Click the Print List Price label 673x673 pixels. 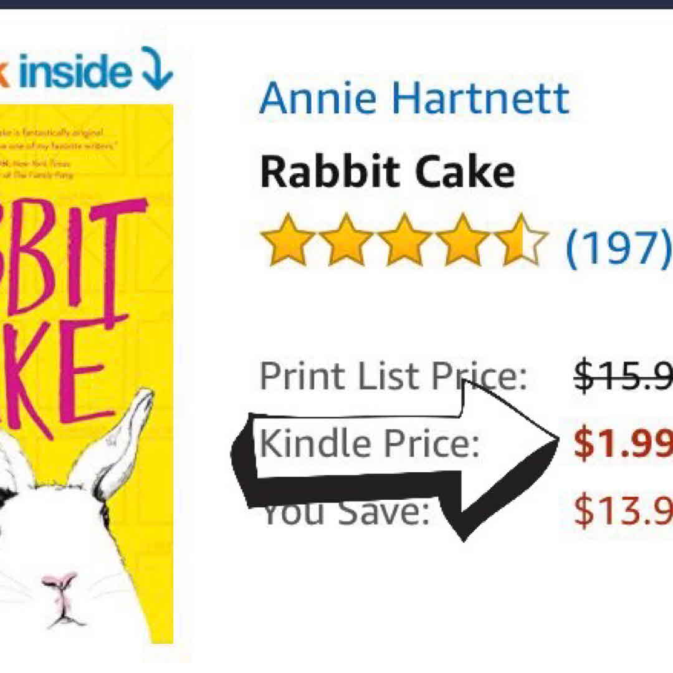pos(393,377)
